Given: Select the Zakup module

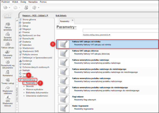Looking at the screenshot, I should pyautogui.click(x=25, y=26).
